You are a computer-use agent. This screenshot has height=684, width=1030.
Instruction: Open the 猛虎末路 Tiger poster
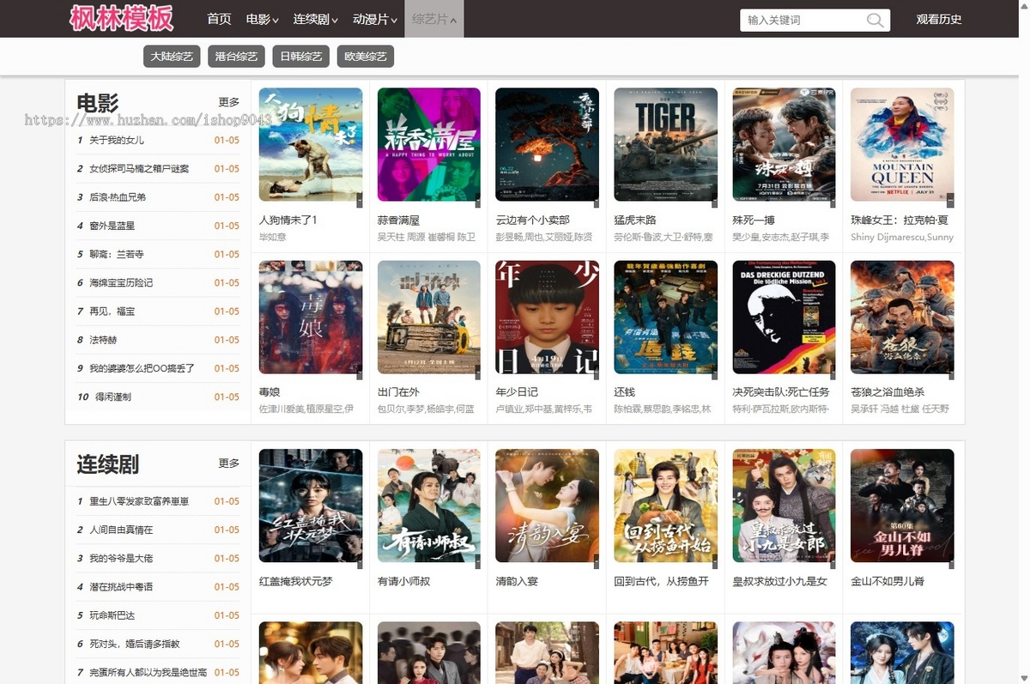coord(665,145)
